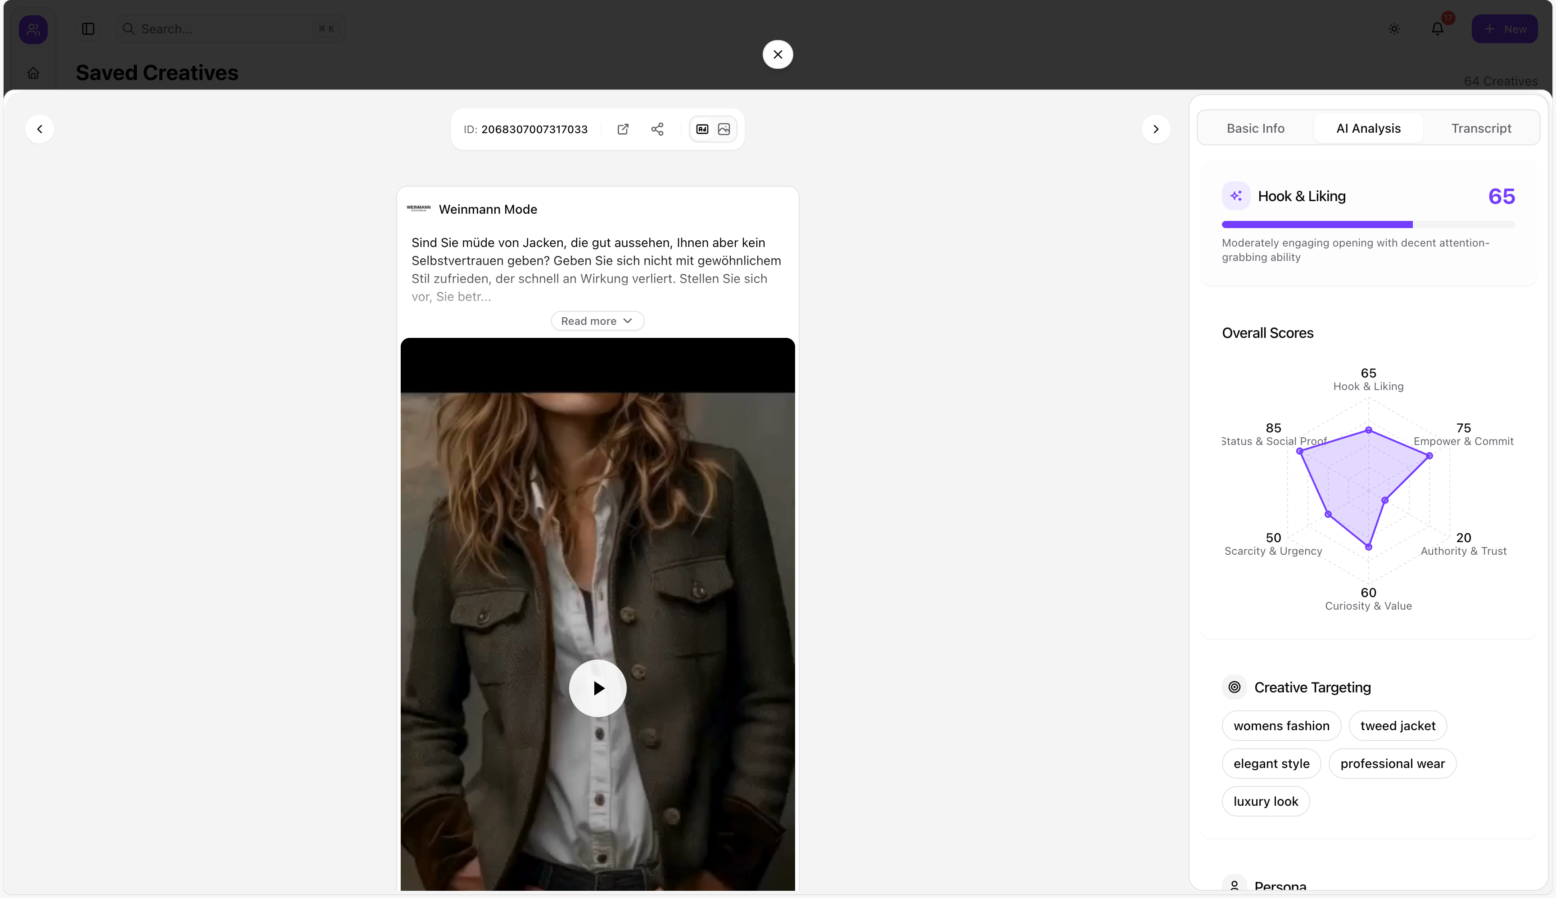
Task: Open the Transcript tab
Action: [x=1481, y=128]
